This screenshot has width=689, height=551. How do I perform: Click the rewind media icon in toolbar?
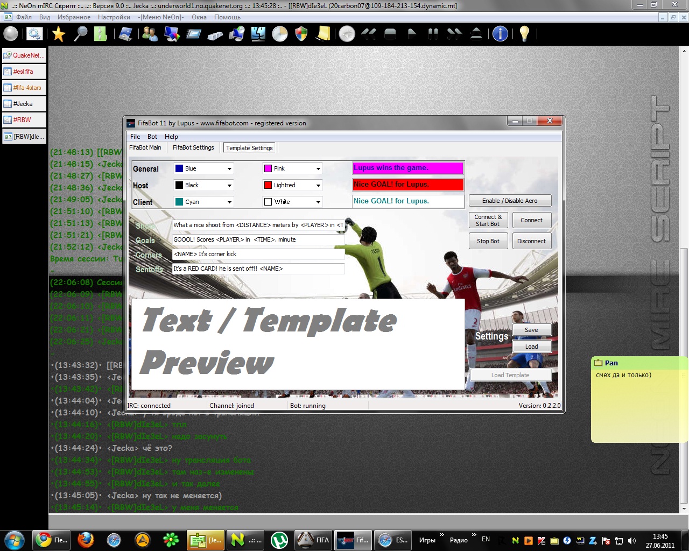369,34
